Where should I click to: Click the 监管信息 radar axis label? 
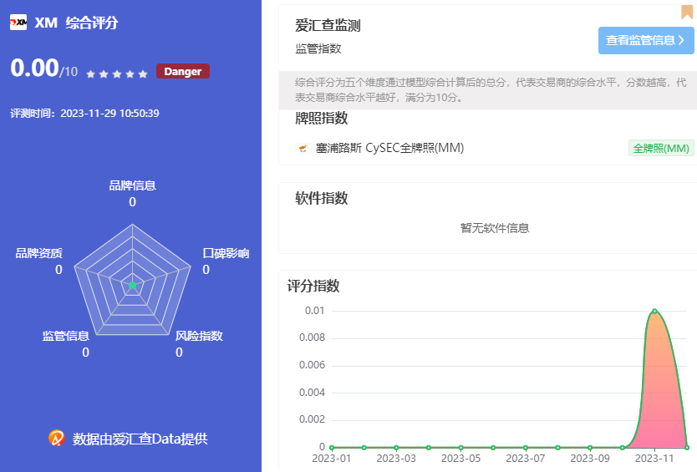(66, 336)
